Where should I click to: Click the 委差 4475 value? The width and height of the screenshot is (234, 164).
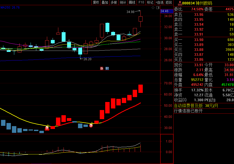tap(230, 9)
